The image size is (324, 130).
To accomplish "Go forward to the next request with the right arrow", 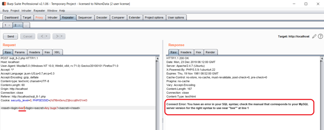I will pos(57,36).
